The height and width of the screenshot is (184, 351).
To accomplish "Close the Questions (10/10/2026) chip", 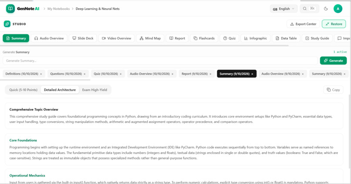I will click(x=84, y=74).
